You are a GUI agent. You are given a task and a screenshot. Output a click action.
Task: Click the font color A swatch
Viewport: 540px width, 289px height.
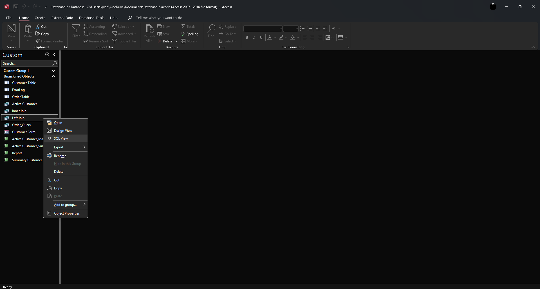tap(270, 37)
